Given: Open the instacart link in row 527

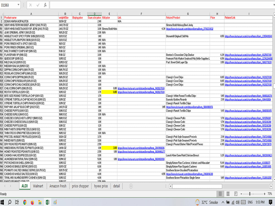Looking at the screenshot, I should point(141,88).
